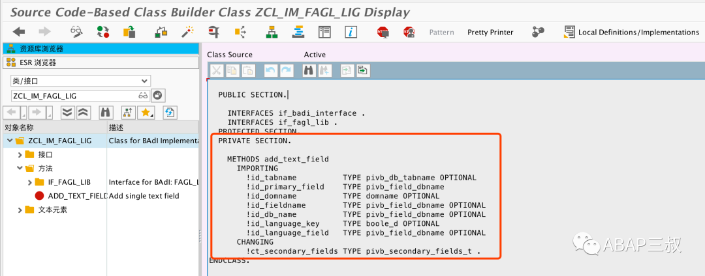
Task: Select the 文本元素 tree label
Action: pos(53,210)
